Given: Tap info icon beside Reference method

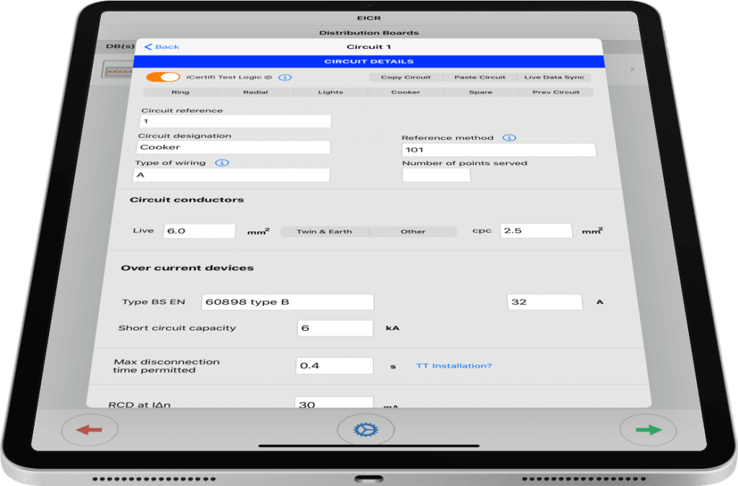Looking at the screenshot, I should pyautogui.click(x=509, y=138).
